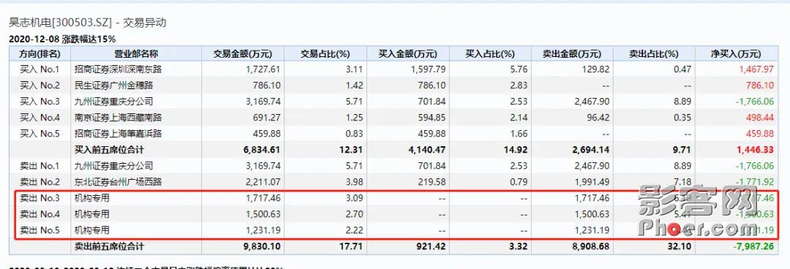This screenshot has width=790, height=269.
Task: Click the 买入前五席位合计 summary label
Action: pos(109,150)
